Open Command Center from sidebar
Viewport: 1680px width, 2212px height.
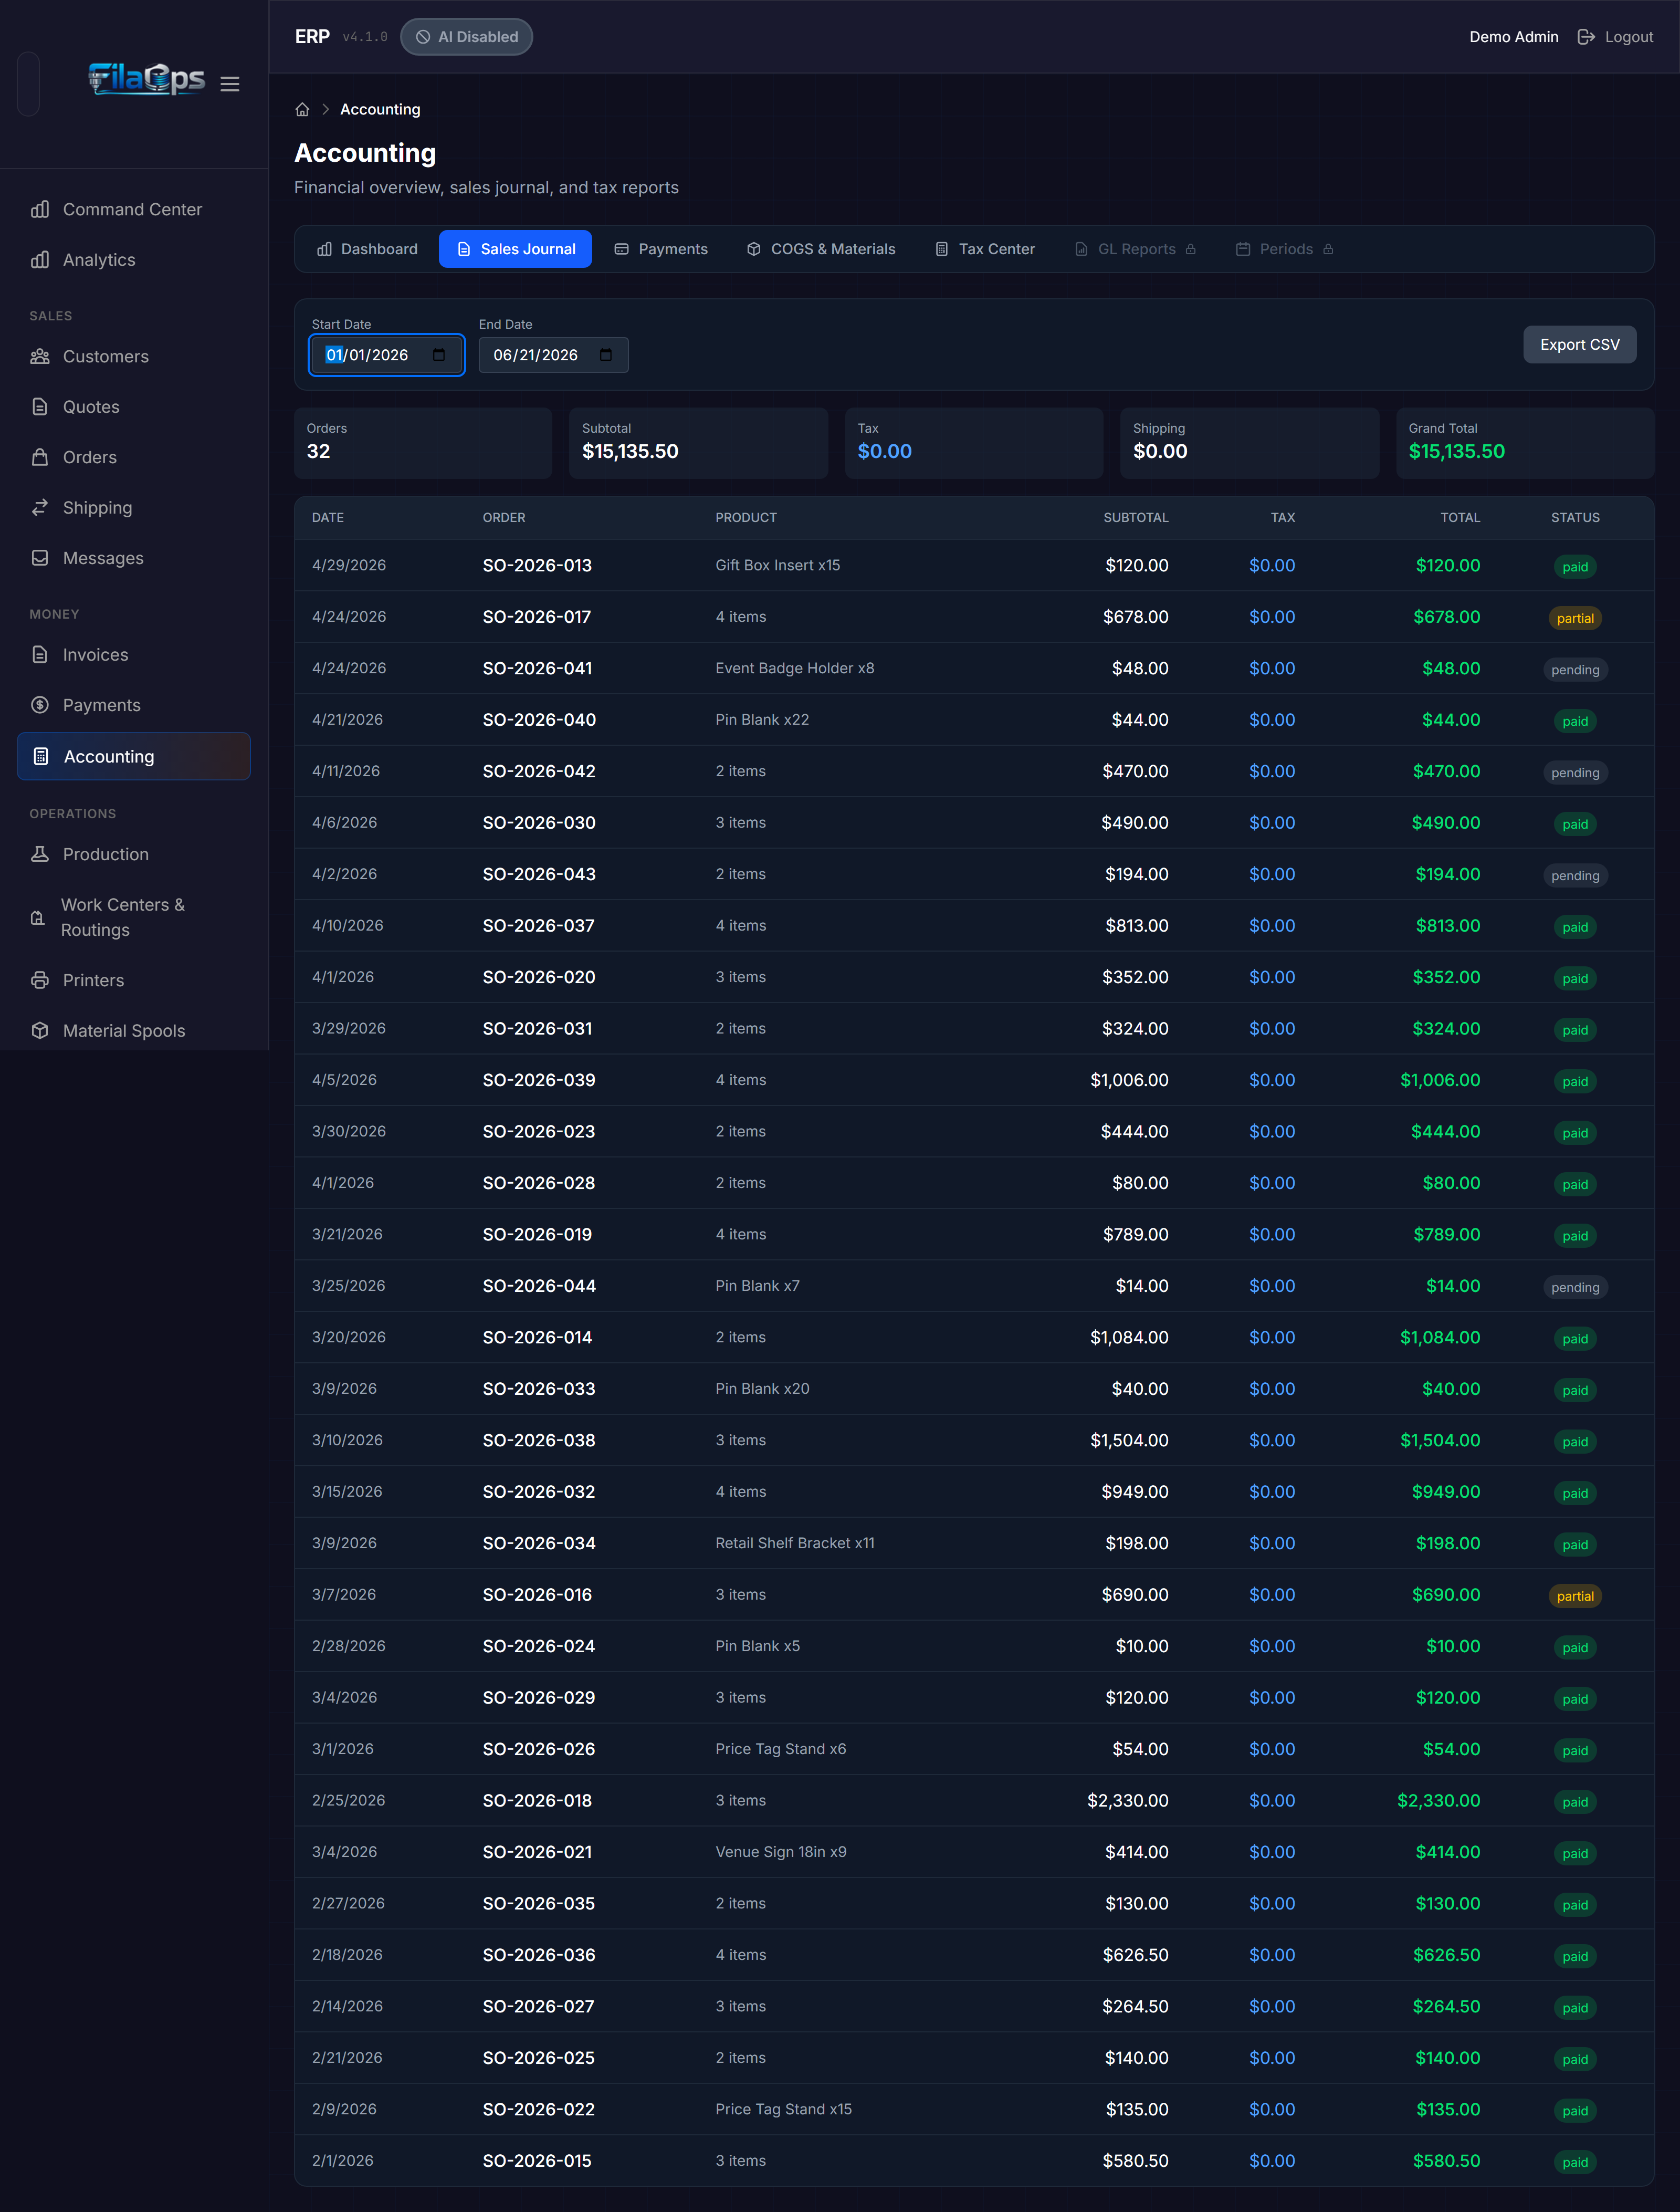(x=133, y=209)
